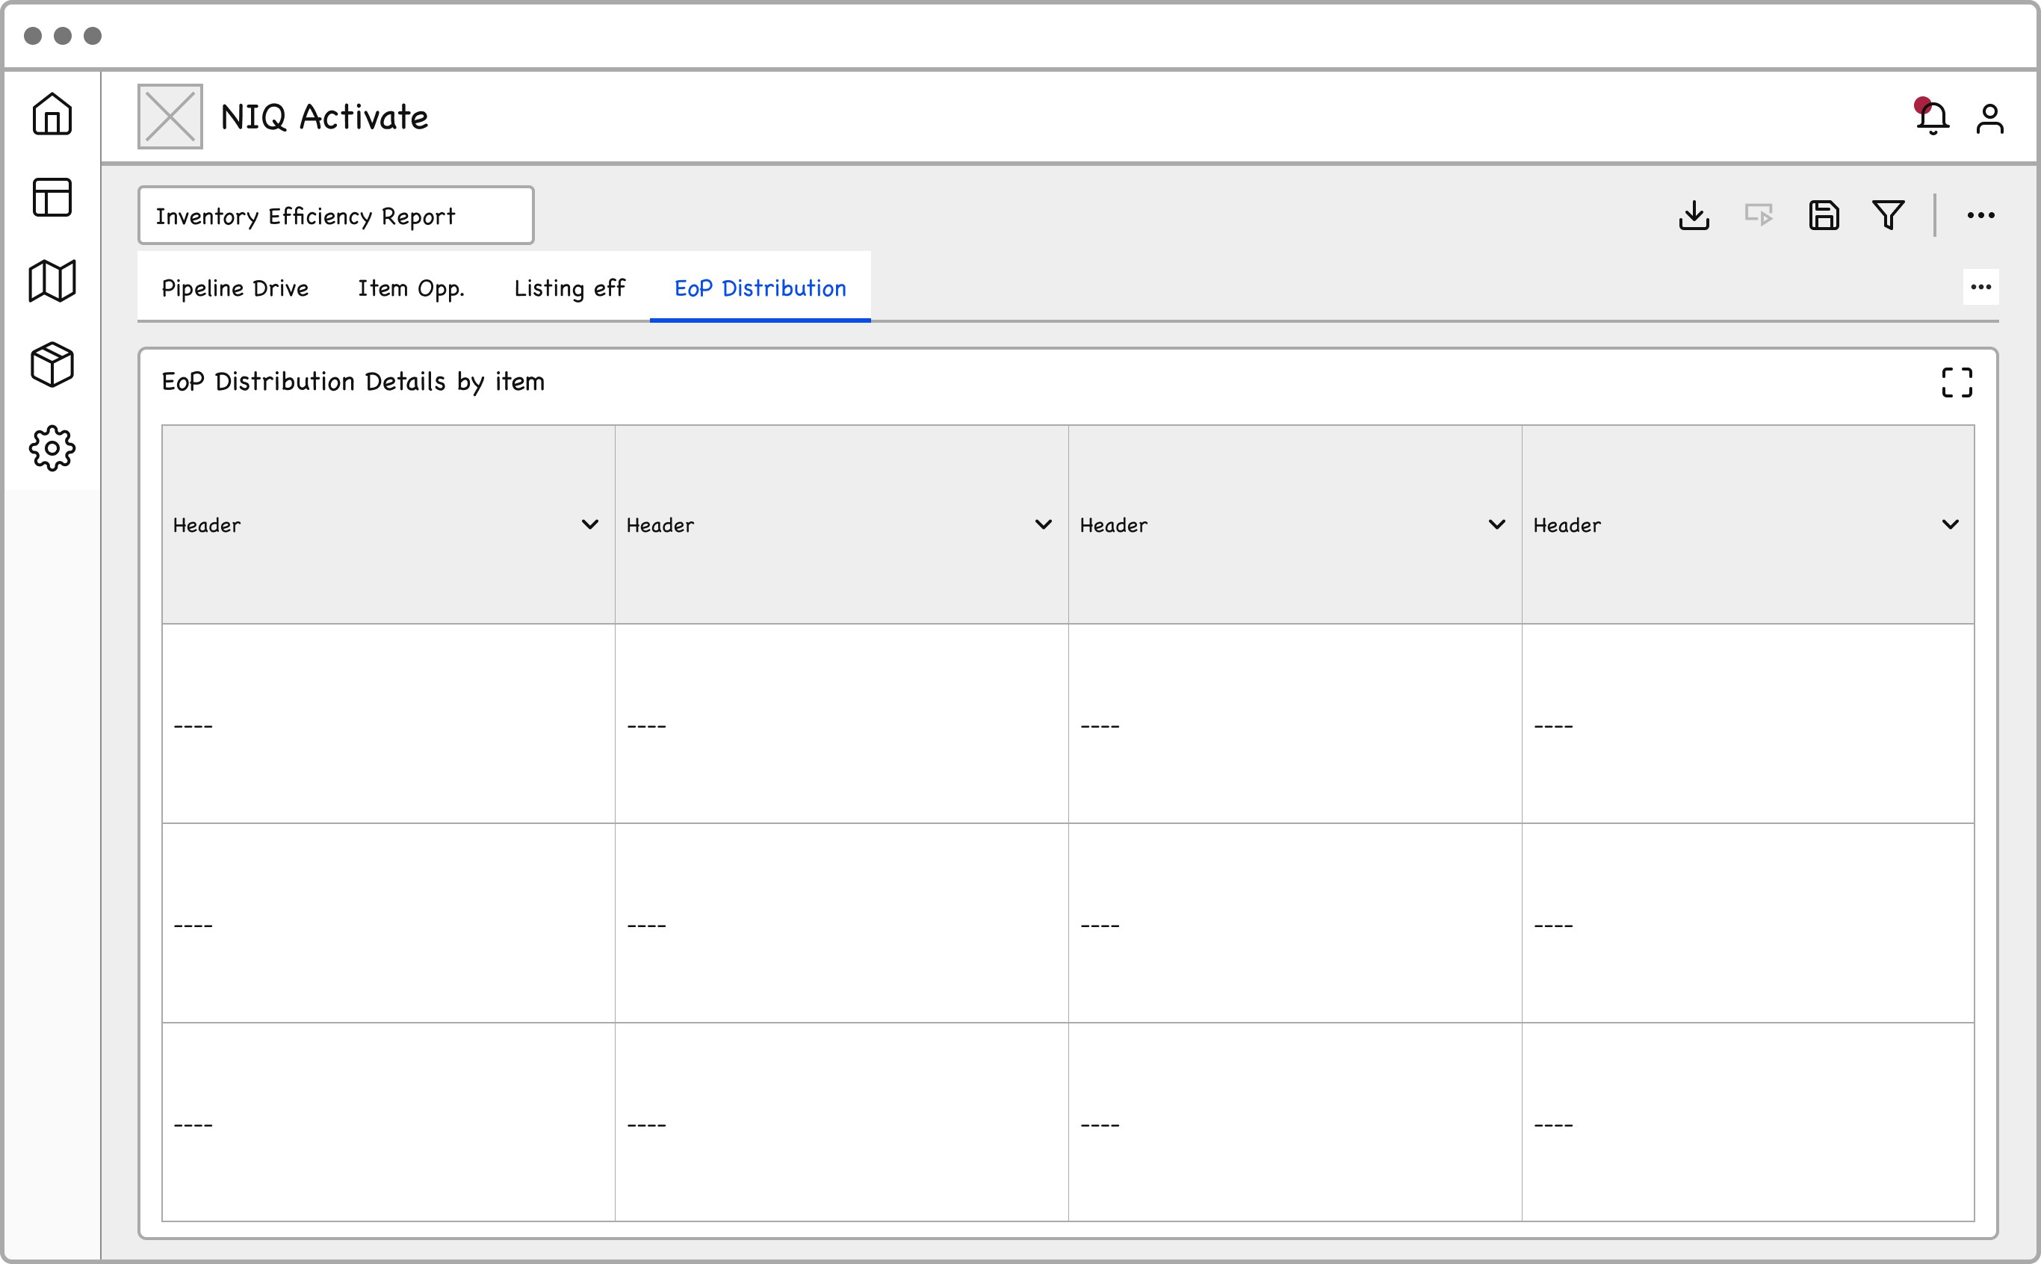This screenshot has height=1264, width=2041.
Task: Click the layout panel sidebar icon
Action: pos(52,197)
